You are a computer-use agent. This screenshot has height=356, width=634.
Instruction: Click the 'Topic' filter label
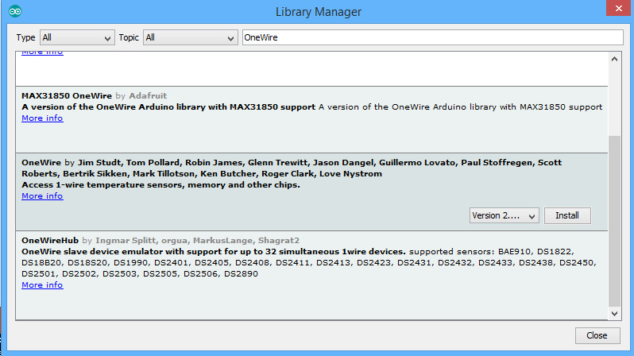click(x=129, y=37)
